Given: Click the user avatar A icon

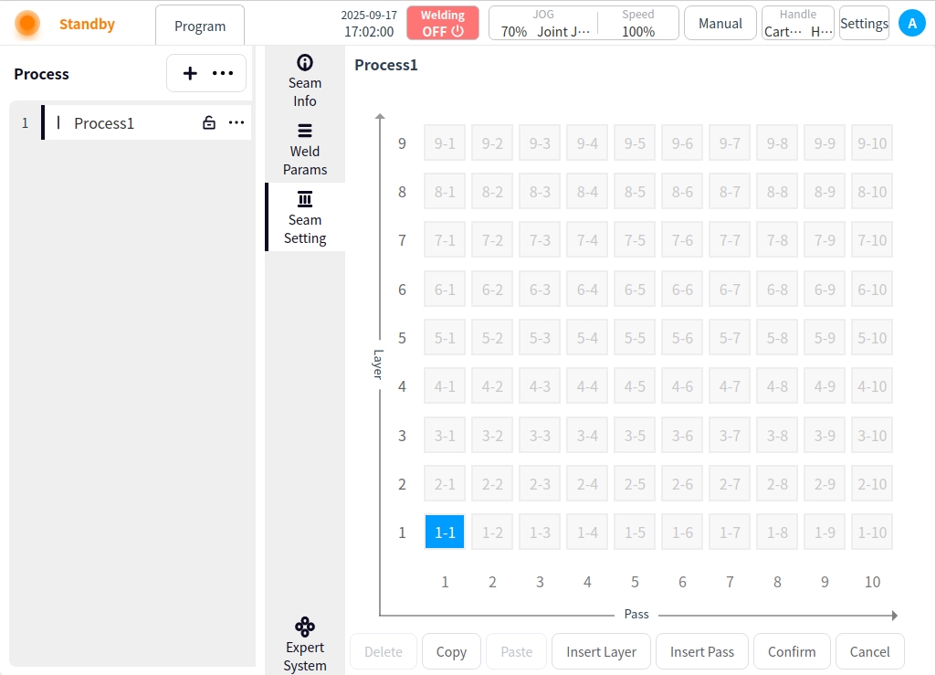Looking at the screenshot, I should (x=911, y=24).
